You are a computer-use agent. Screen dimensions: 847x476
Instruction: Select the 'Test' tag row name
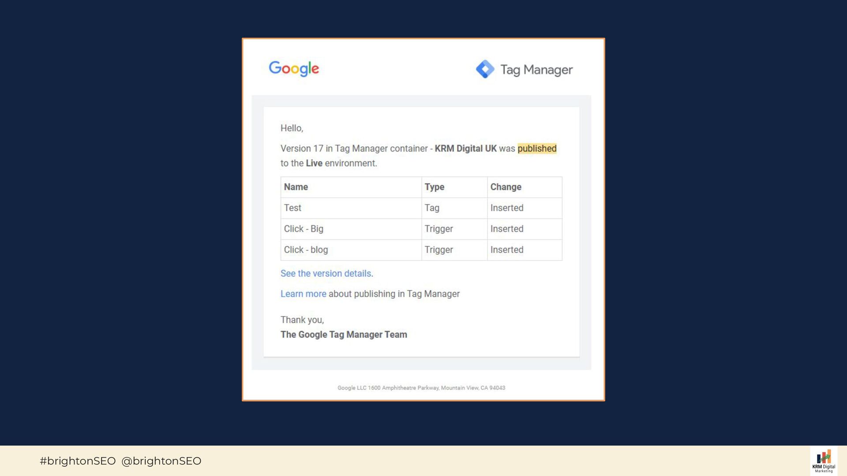(x=292, y=208)
